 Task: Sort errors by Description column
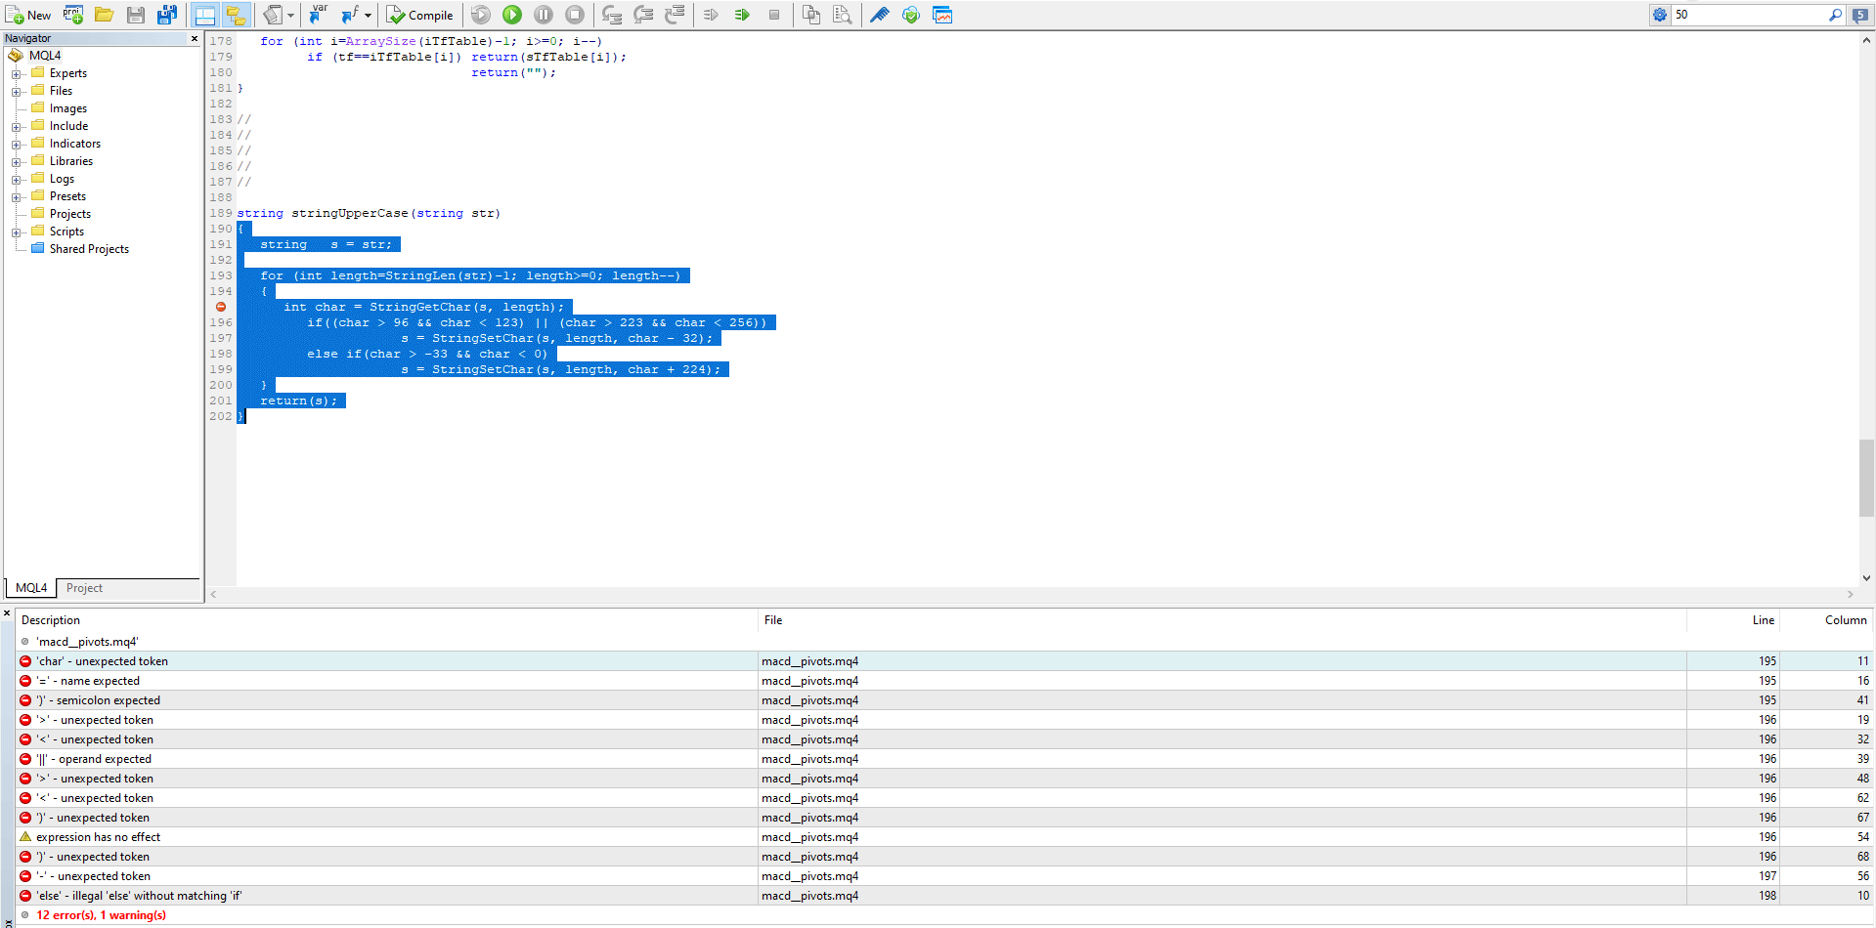coord(387,620)
